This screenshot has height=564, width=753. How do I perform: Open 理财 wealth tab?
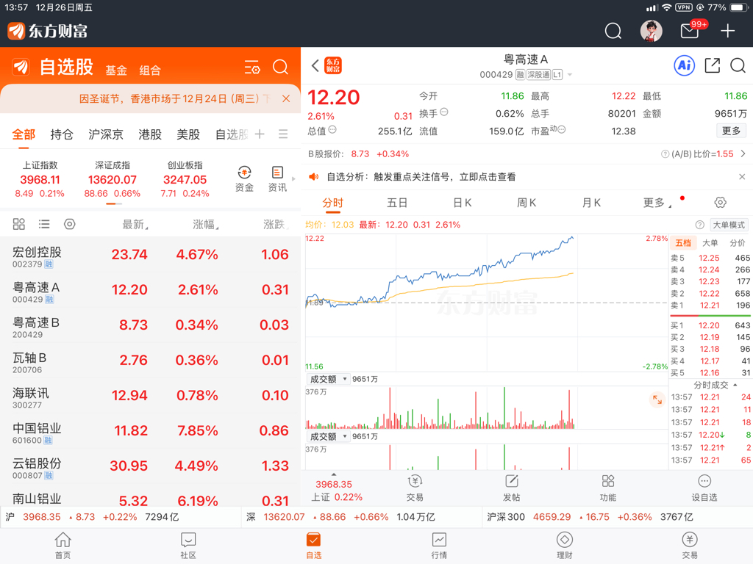coord(564,546)
